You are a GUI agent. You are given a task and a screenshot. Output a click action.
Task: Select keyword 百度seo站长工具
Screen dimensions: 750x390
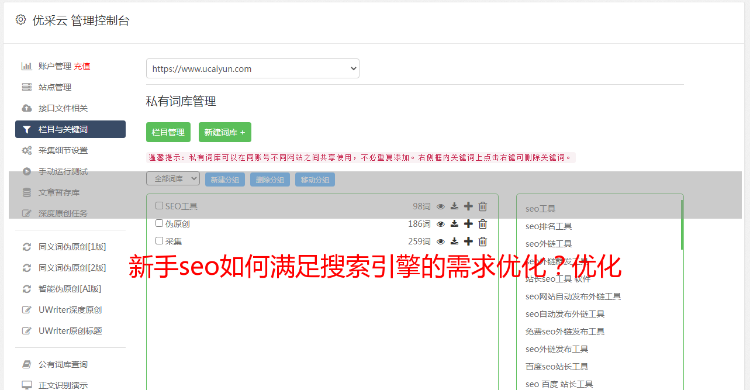pos(557,367)
